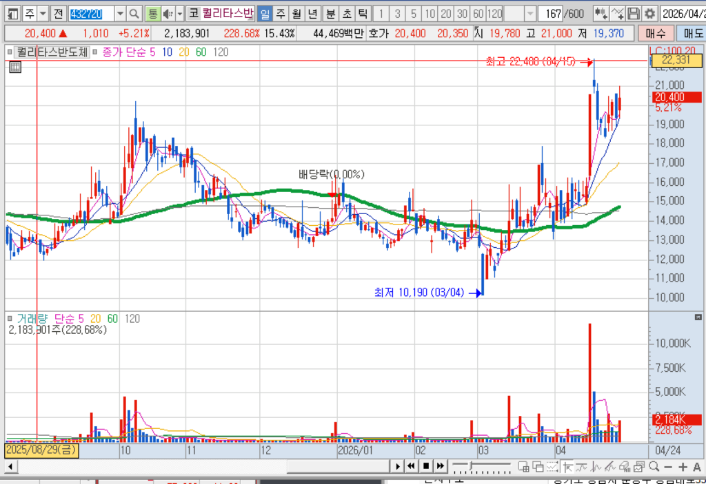Screen dimensions: 706x484
Task: Click the fast-forward playback button
Action: pos(441,466)
